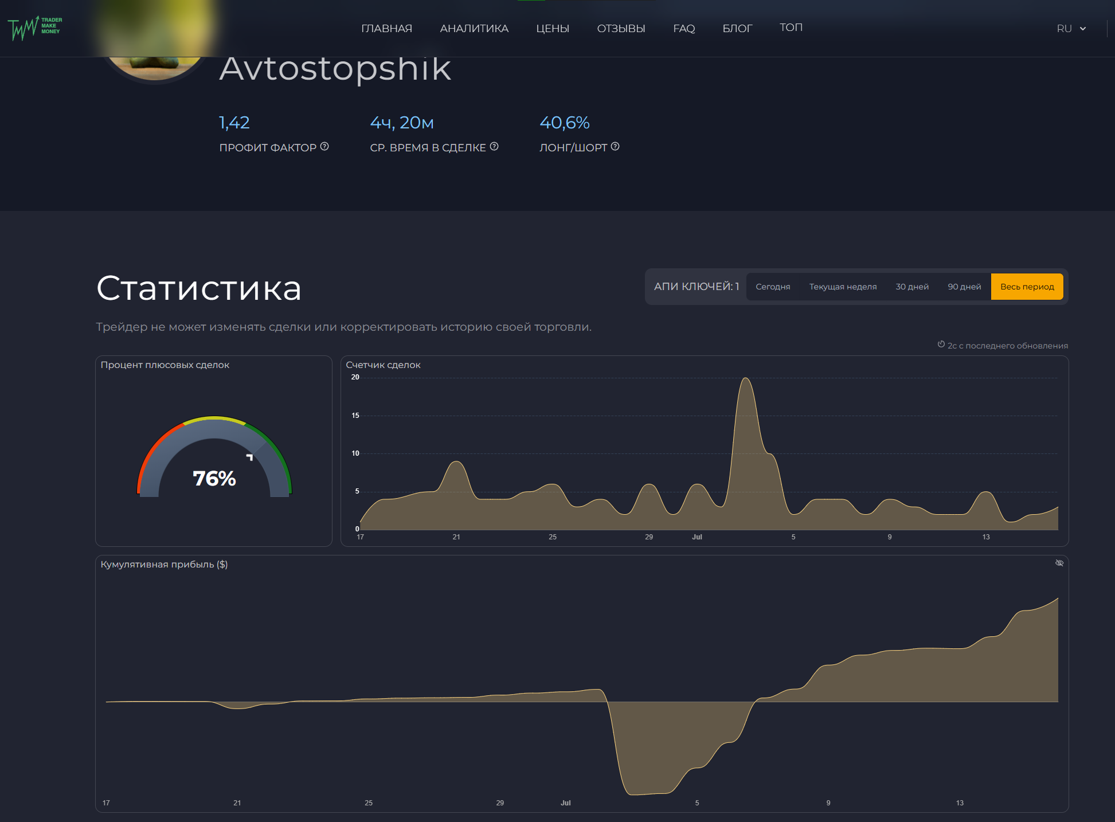Open the Аналитика menu item
Viewport: 1115px width, 822px height.
474,28
